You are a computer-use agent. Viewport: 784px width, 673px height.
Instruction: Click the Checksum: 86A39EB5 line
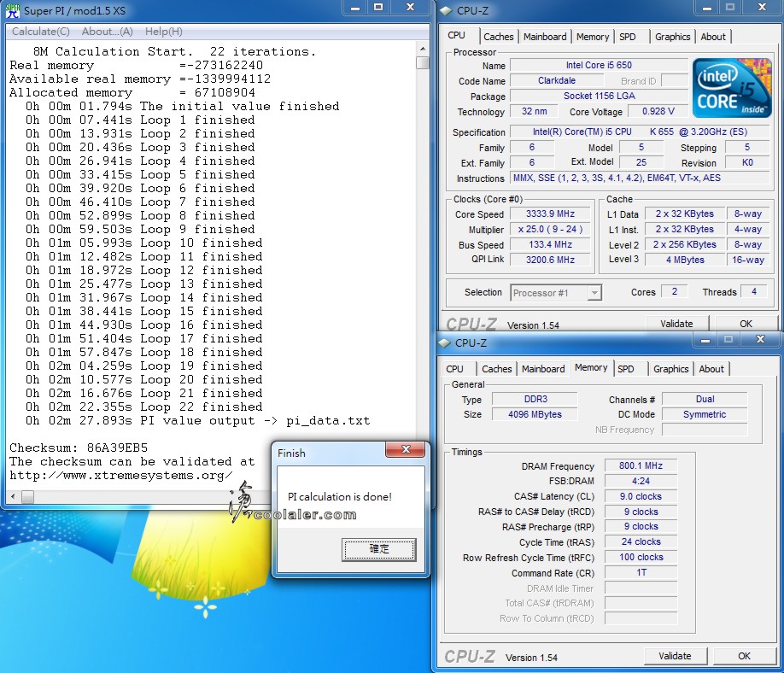pos(79,448)
